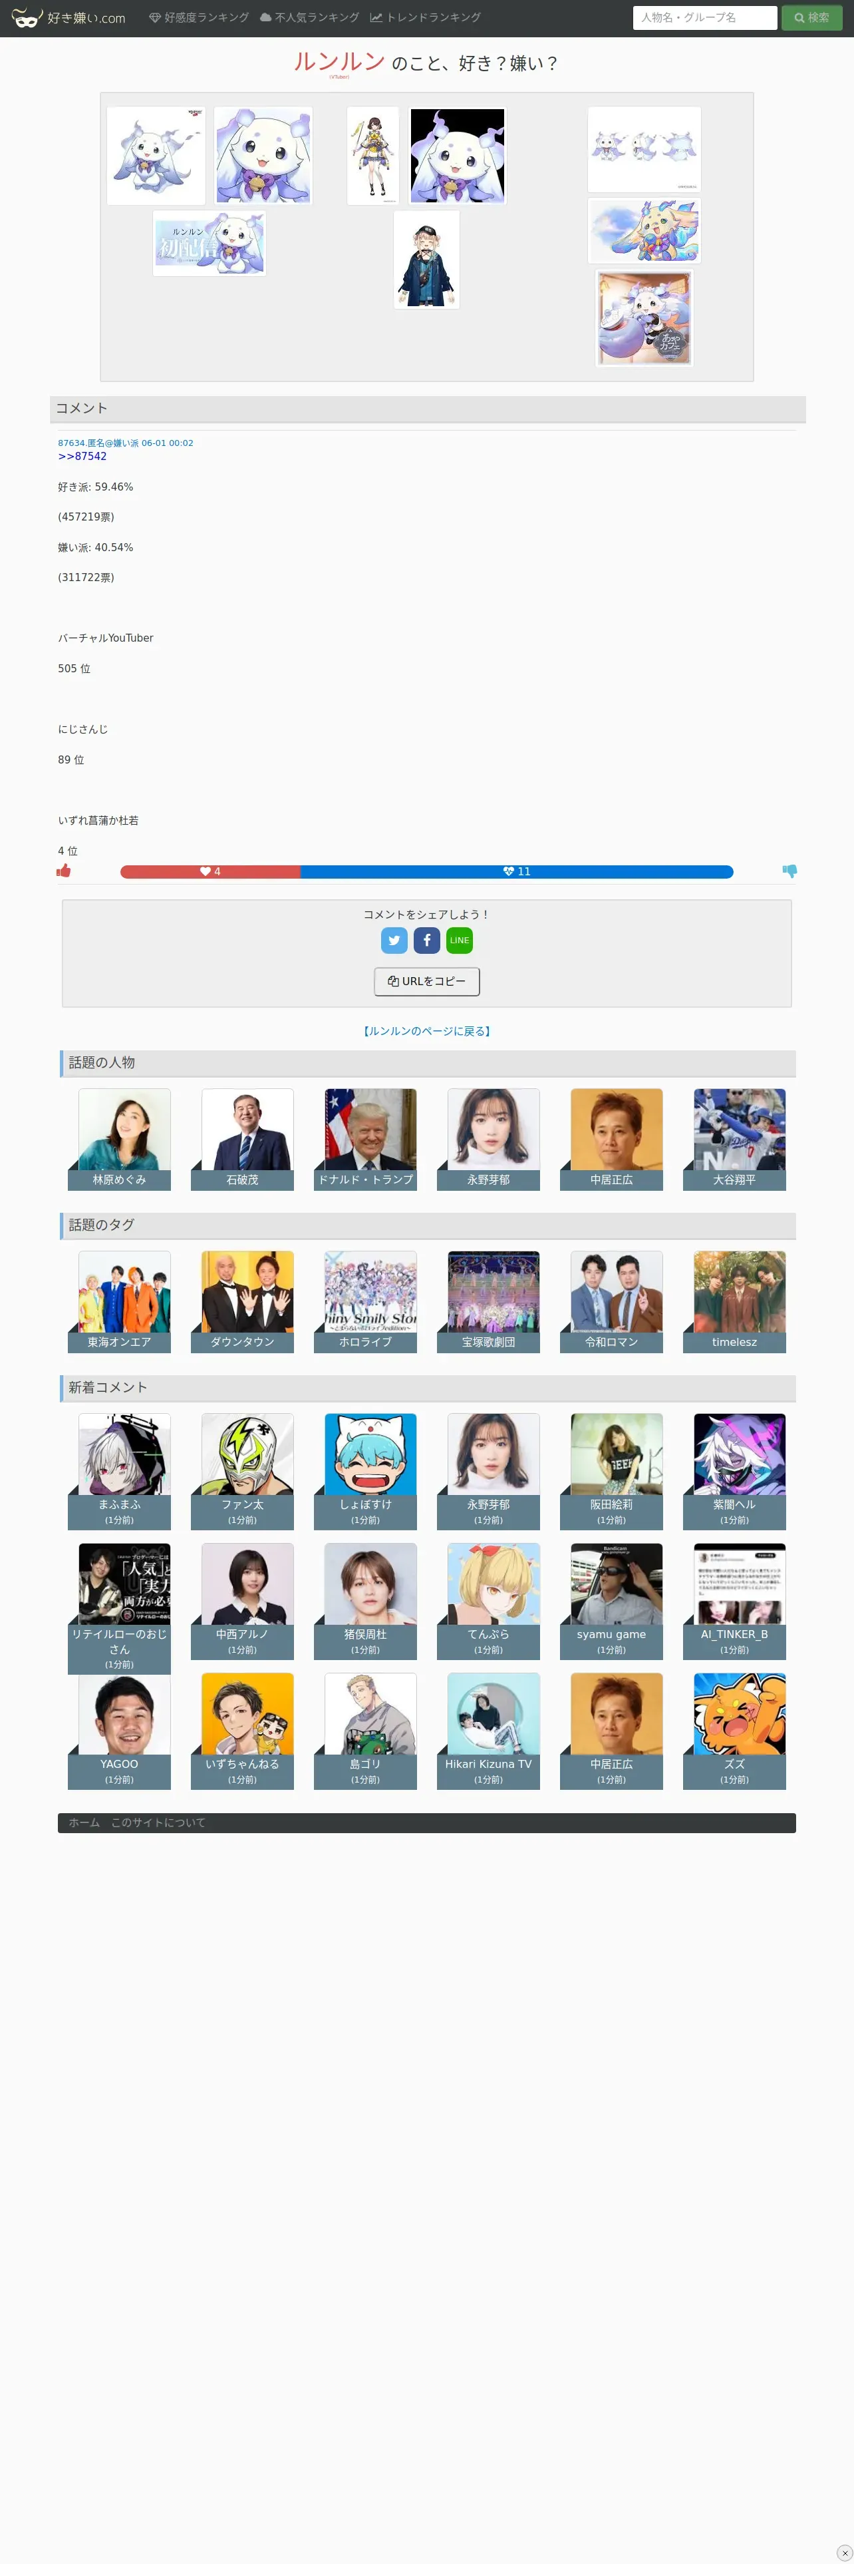Follow ルンルンのページに戻る link

426,1031
